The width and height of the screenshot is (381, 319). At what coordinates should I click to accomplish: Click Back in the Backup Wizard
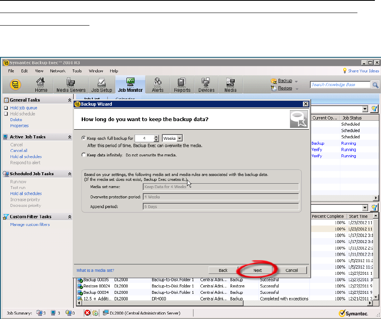pos(223,270)
